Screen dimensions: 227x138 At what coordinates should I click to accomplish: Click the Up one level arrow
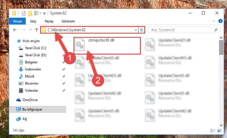pos(37,30)
